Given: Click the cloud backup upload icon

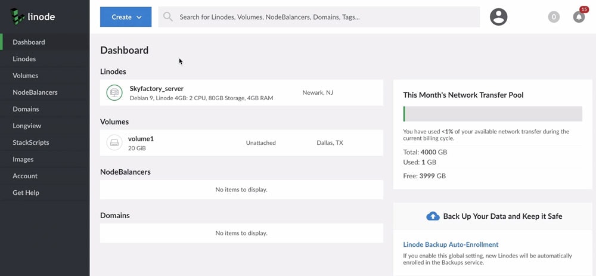Looking at the screenshot, I should point(433,216).
